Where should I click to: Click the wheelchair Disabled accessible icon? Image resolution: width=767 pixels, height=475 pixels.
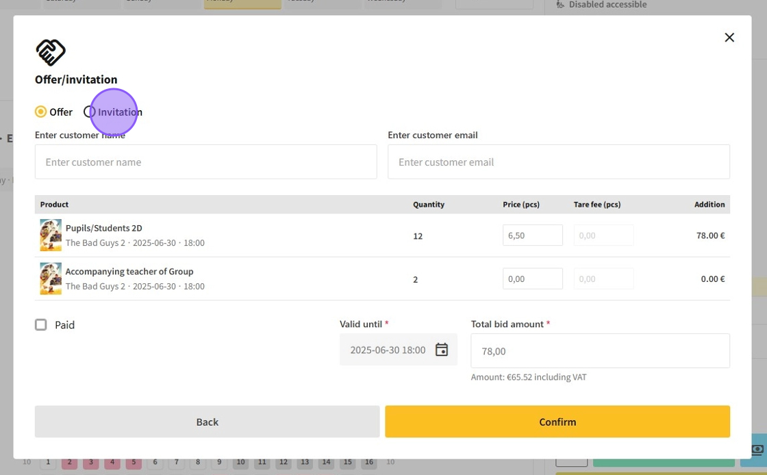pyautogui.click(x=560, y=5)
